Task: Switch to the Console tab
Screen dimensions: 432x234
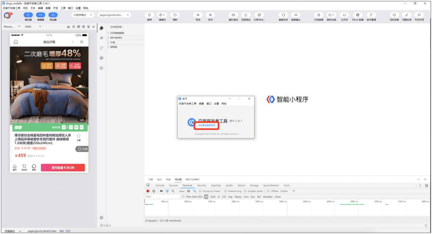Action: coord(160,185)
